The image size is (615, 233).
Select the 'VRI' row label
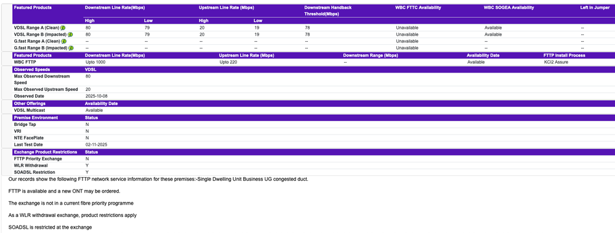point(18,131)
